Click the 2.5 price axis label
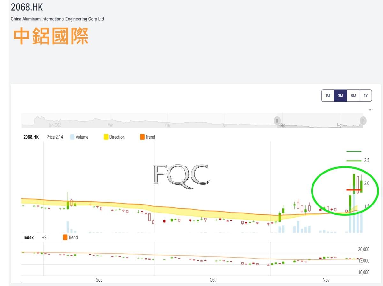This screenshot has height=286, width=383. pyautogui.click(x=367, y=160)
